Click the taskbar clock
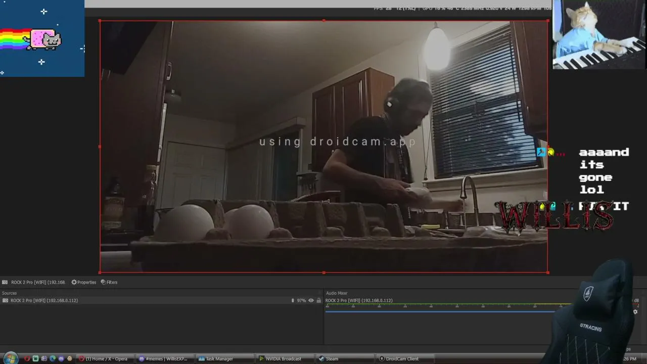Viewport: 647px width, 364px height. [630, 358]
